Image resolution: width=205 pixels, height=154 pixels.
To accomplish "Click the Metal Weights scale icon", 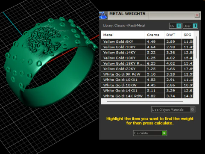I will click(103, 15).
